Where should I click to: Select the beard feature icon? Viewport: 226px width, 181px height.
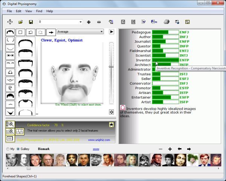click(11, 112)
